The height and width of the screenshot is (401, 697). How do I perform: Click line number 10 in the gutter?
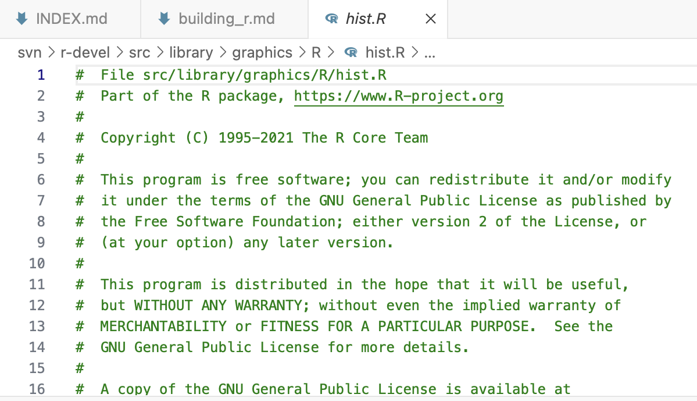coord(37,264)
